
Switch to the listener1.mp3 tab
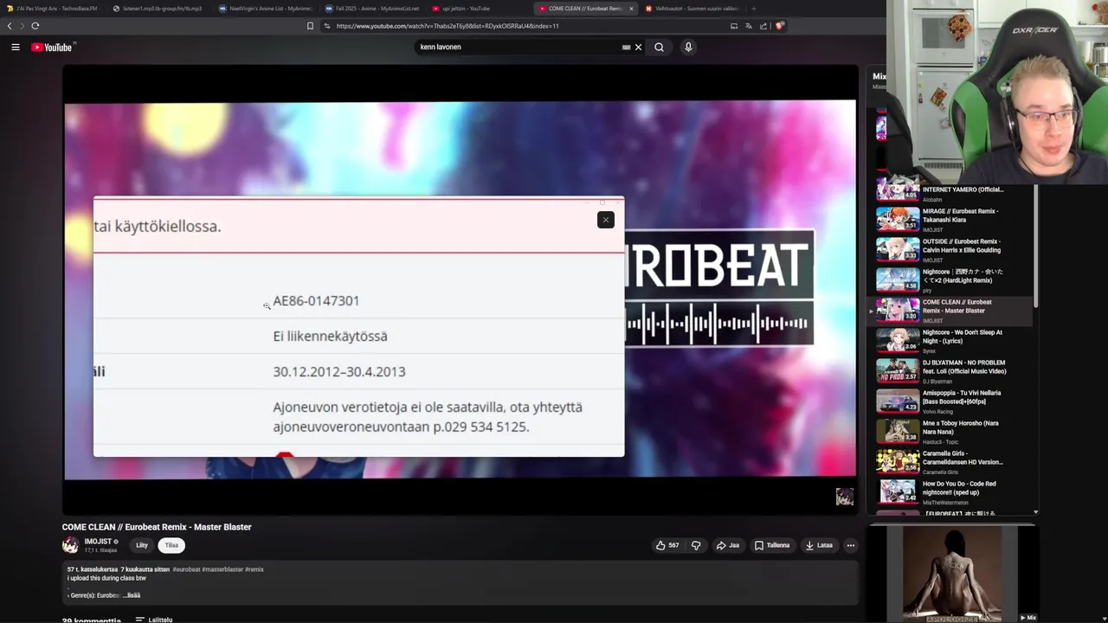coord(160,9)
